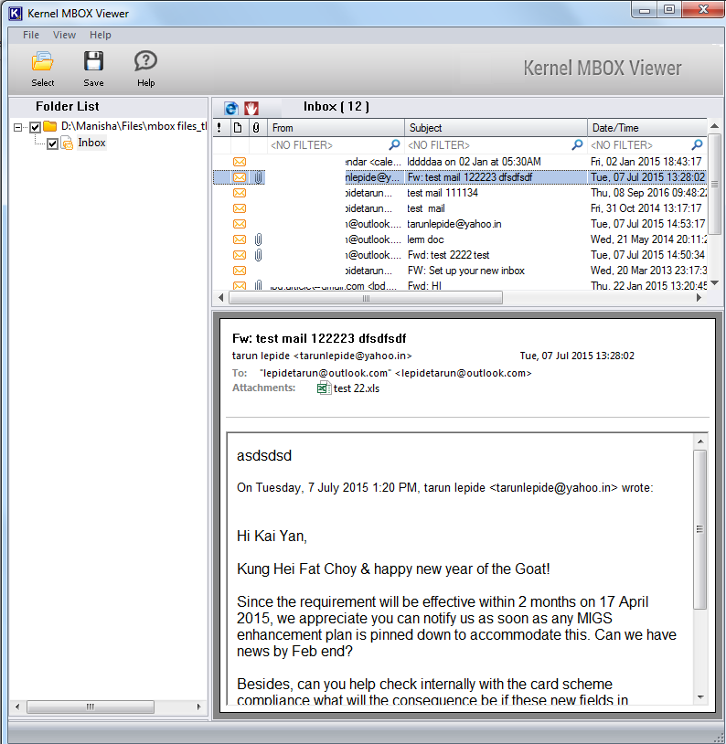
Task: Click the Kernel app icon in title bar
Action: (16, 14)
